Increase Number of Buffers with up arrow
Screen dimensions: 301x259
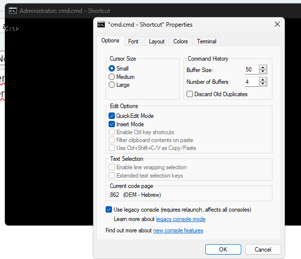pyautogui.click(x=263, y=79)
